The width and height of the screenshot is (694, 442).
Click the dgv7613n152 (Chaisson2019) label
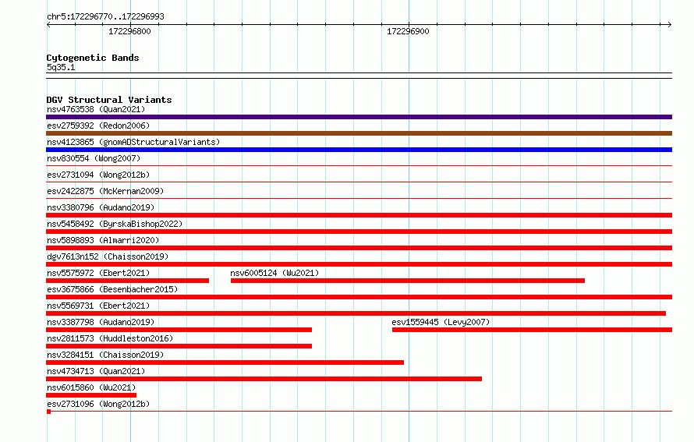pos(108,256)
